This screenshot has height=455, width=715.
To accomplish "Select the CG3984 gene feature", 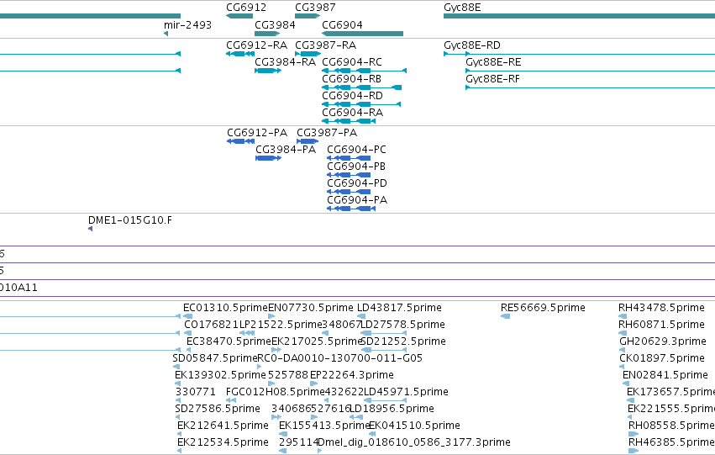I will (267, 34).
